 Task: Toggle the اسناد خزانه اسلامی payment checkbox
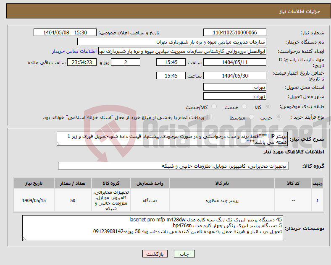[210, 117]
